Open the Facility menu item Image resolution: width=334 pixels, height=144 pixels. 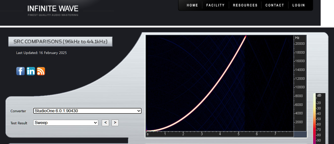pos(215,5)
